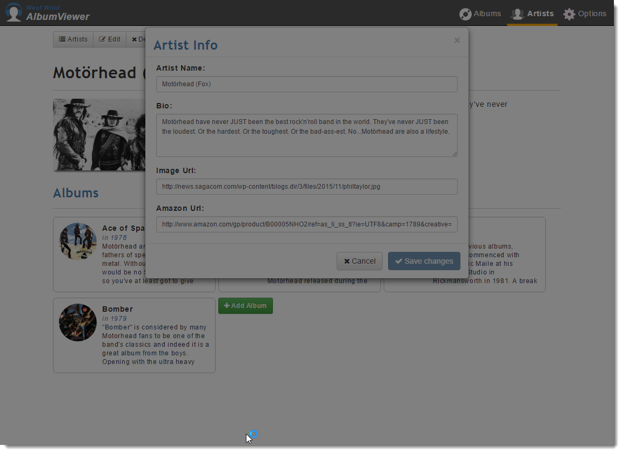The width and height of the screenshot is (622, 453).
Task: Click the Delete button's x icon
Action: click(135, 39)
